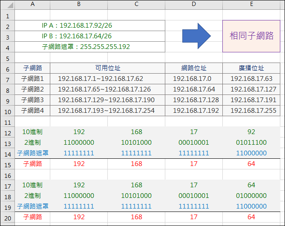The image size is (285, 226).
Task: Click the 子網路2 cell
Action: click(32, 89)
